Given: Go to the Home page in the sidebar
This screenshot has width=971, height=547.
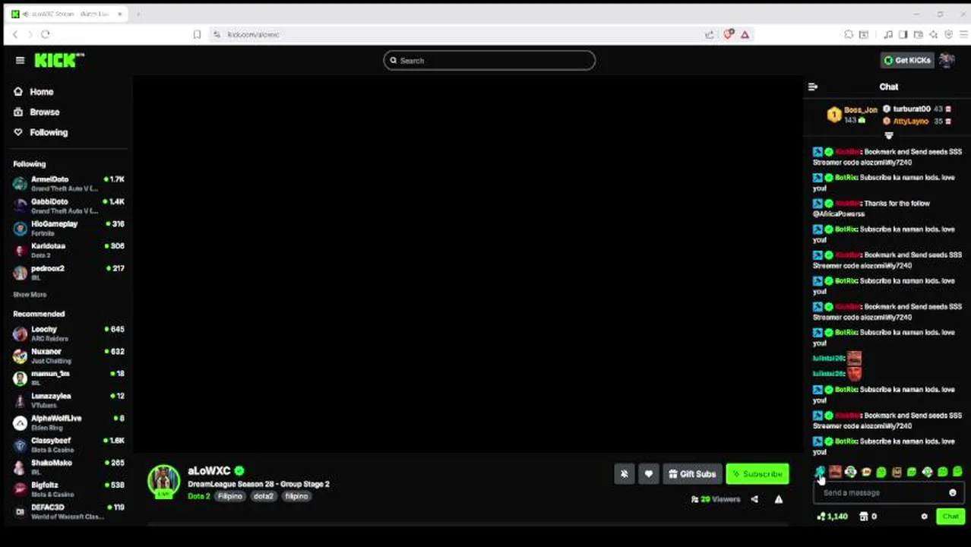Looking at the screenshot, I should (34, 92).
